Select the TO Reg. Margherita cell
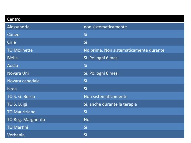Image resolution: width=191 pixels, height=143 pixels. click(26, 119)
